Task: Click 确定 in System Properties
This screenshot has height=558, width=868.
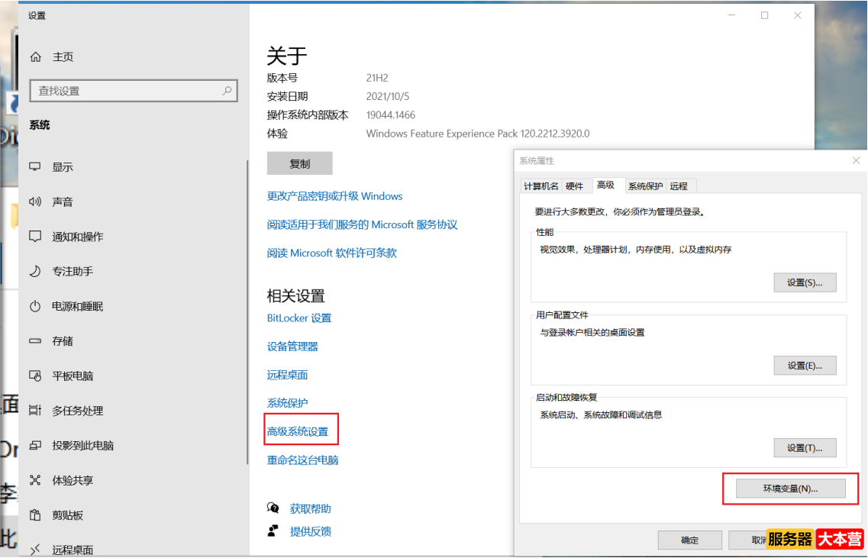Action: click(690, 540)
